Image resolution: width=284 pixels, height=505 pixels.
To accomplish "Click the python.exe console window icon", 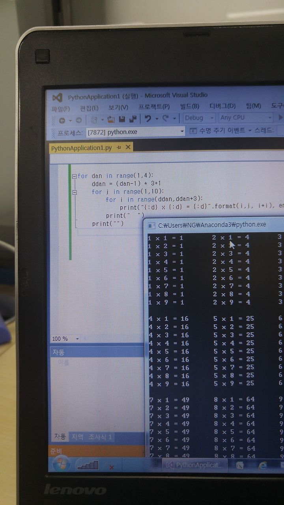I will click(x=151, y=225).
